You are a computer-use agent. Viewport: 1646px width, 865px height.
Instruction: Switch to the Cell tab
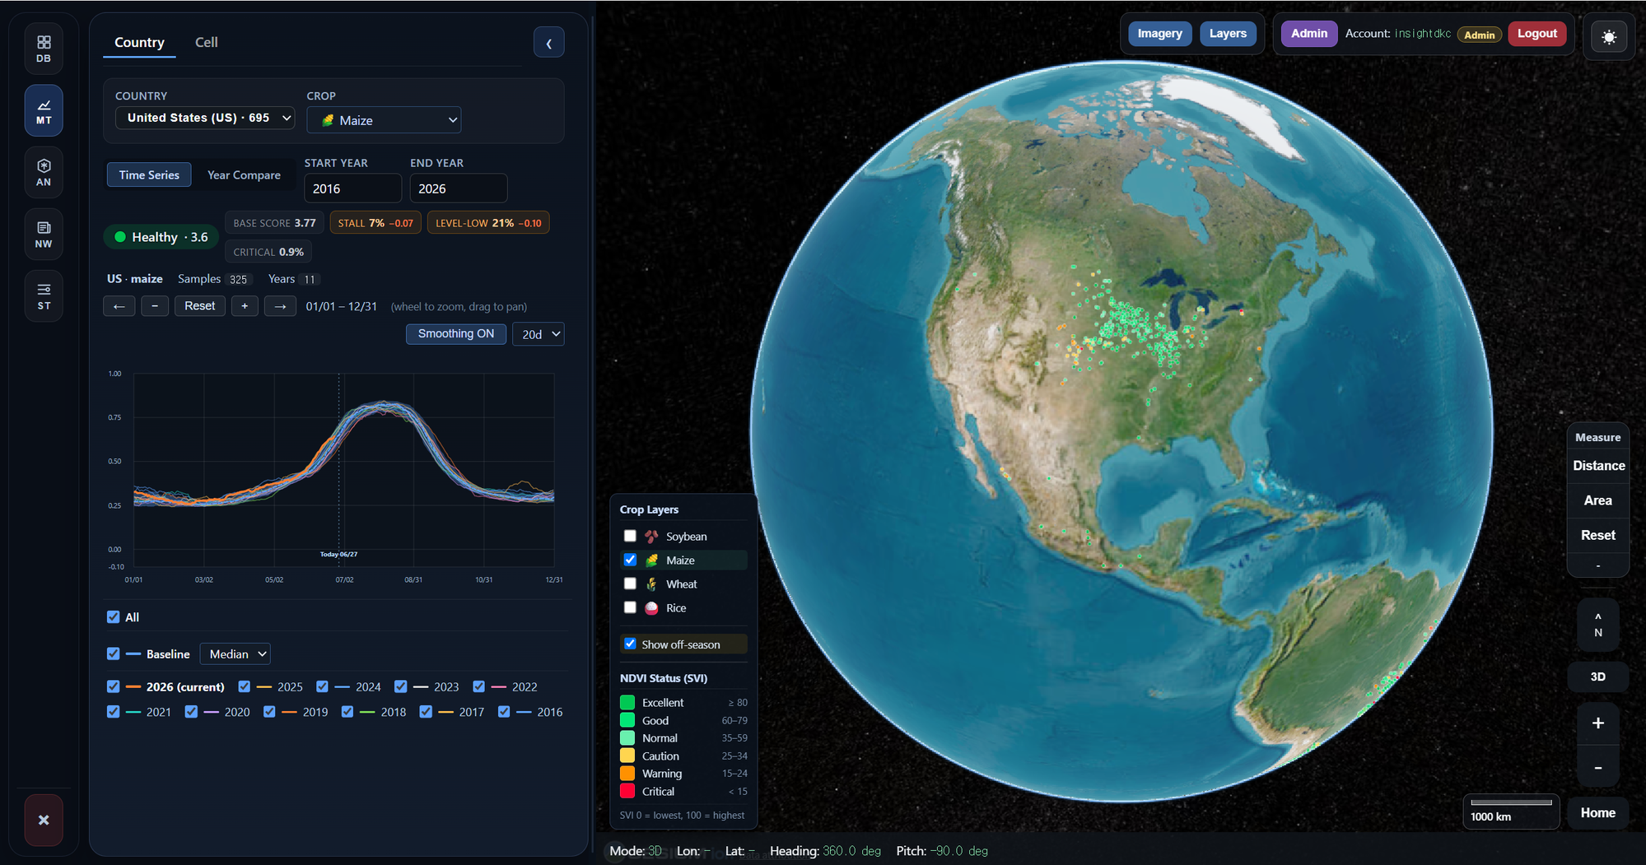[206, 42]
